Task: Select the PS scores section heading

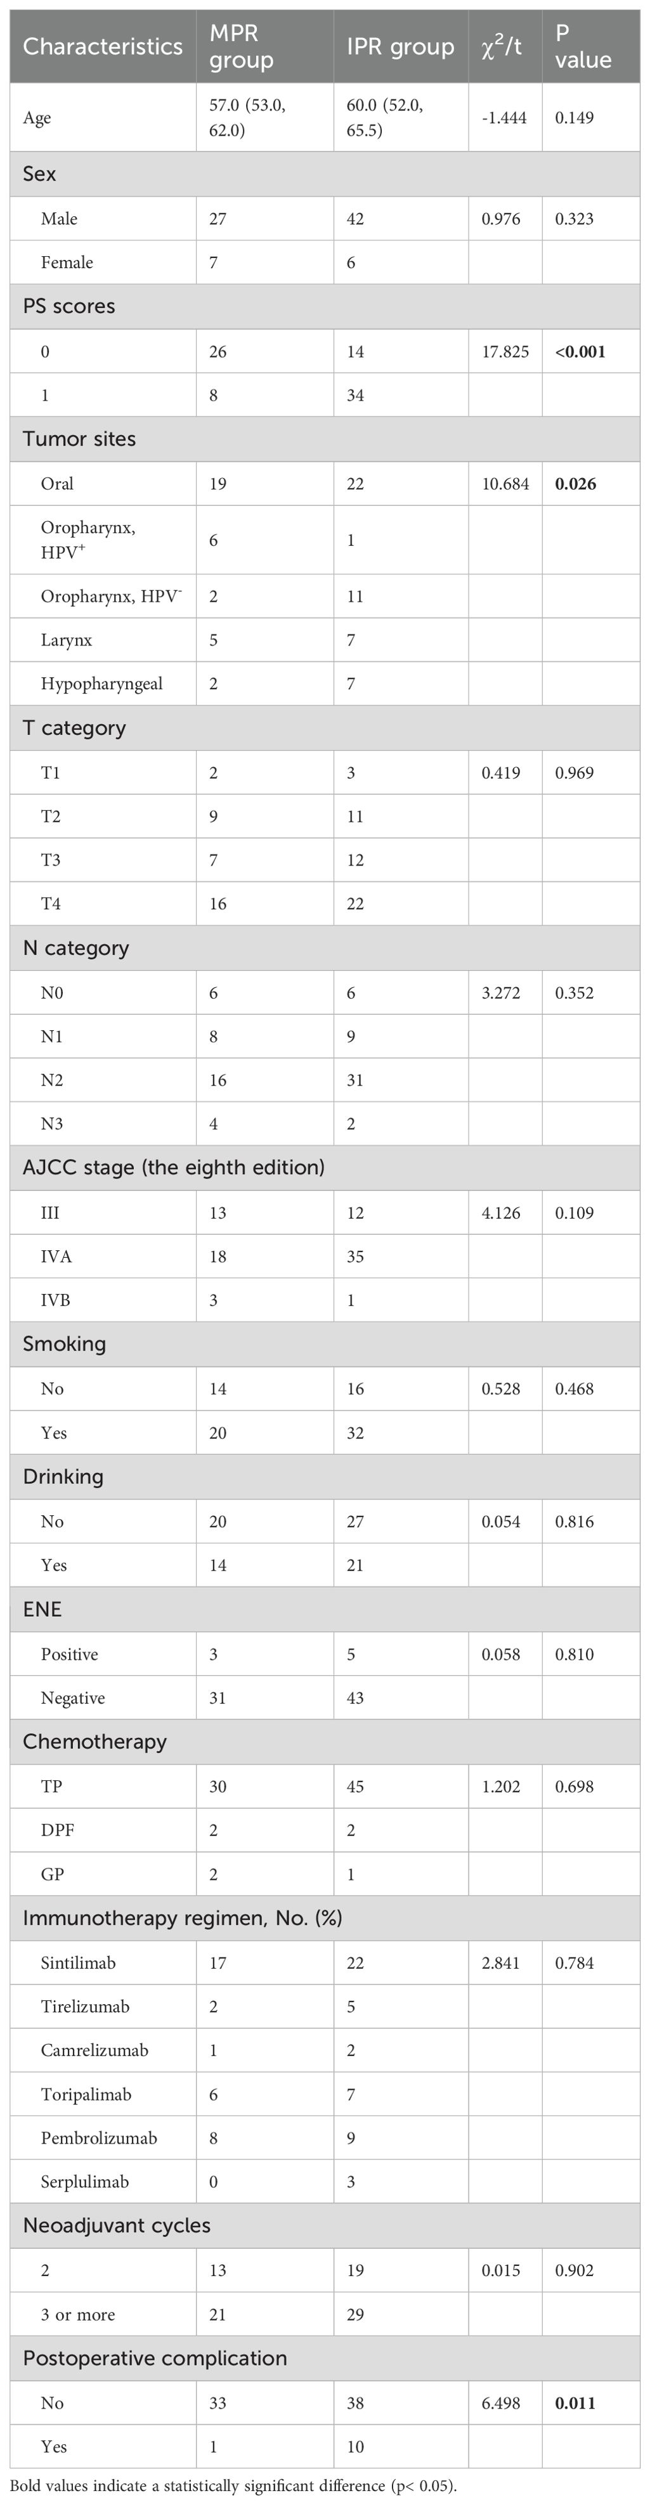Action: pos(69,306)
